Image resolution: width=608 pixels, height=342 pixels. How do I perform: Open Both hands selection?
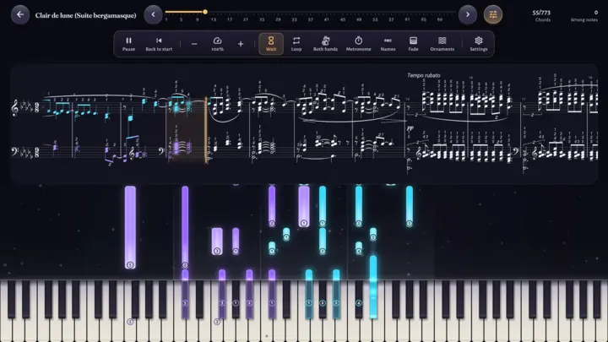click(325, 44)
